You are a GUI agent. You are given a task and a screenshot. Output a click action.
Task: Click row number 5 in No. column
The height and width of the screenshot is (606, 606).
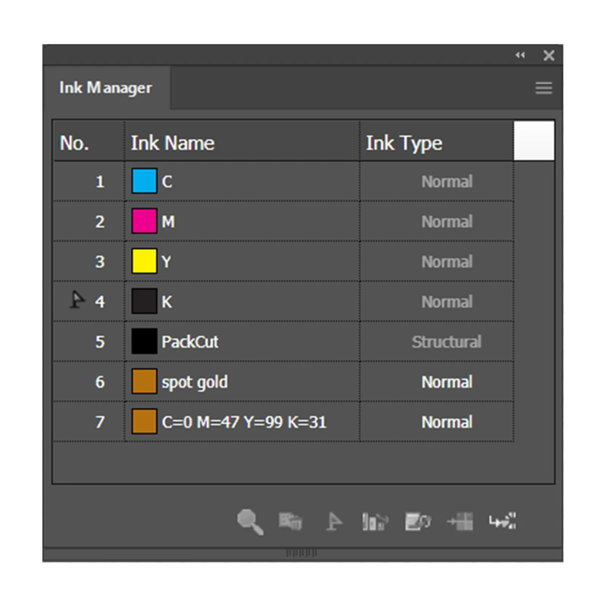tap(100, 342)
